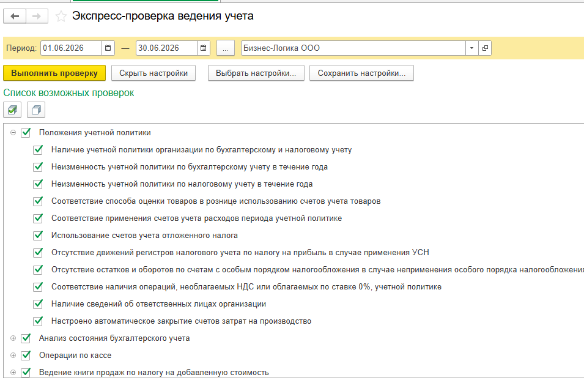584x380 pixels.
Task: Toggle Соответствие наличия операций НДС checkbox
Action: (38, 287)
